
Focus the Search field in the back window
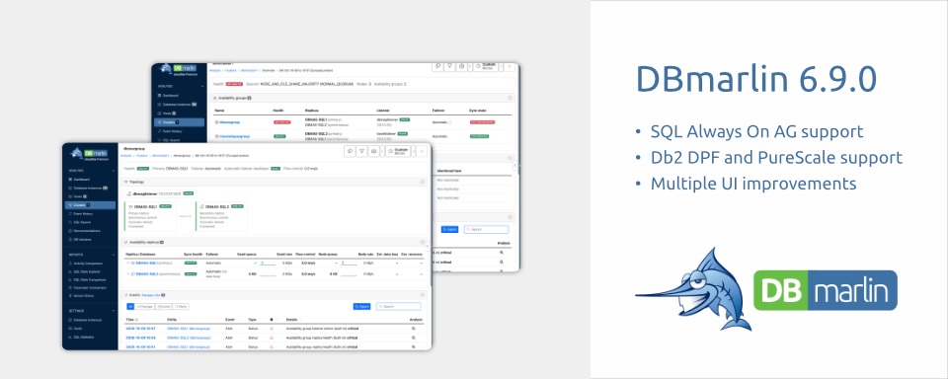(x=487, y=230)
